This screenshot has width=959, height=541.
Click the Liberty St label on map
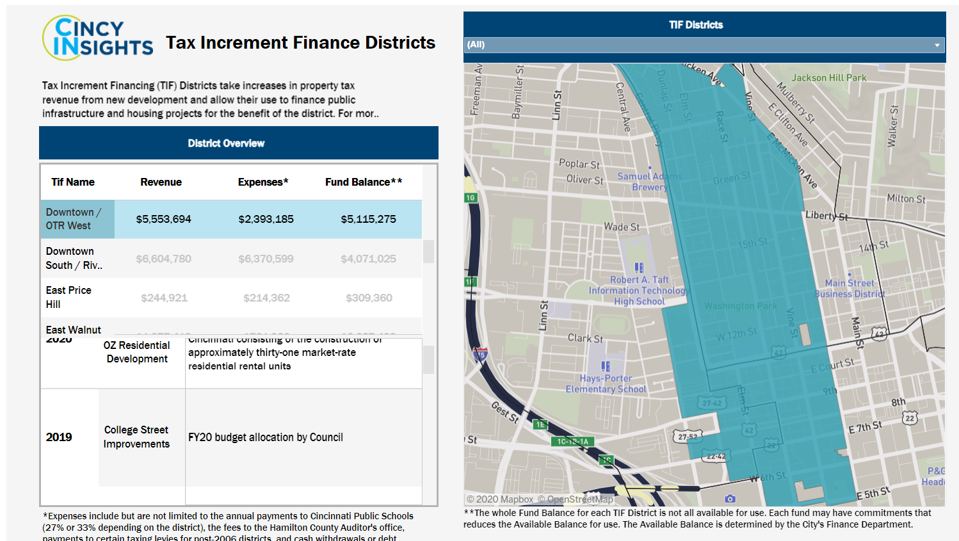(826, 216)
